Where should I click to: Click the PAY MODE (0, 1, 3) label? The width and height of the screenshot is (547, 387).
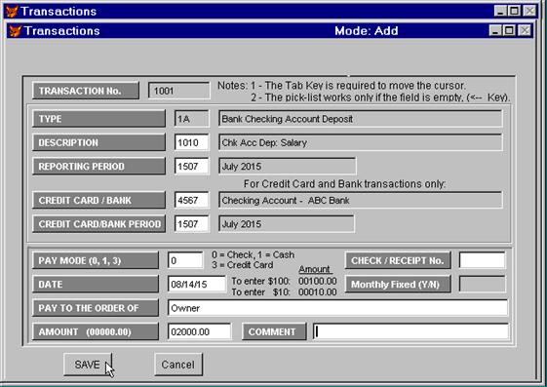click(x=96, y=260)
